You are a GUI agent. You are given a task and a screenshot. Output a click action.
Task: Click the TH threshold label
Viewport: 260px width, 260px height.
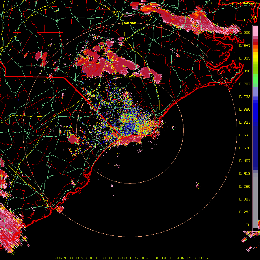248,225
